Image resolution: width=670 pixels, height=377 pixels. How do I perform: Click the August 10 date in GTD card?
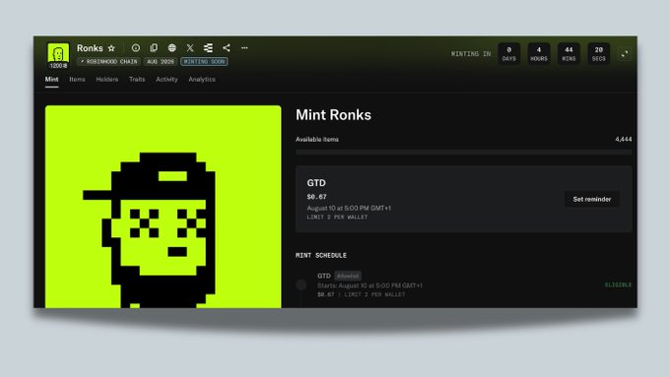pyautogui.click(x=349, y=208)
